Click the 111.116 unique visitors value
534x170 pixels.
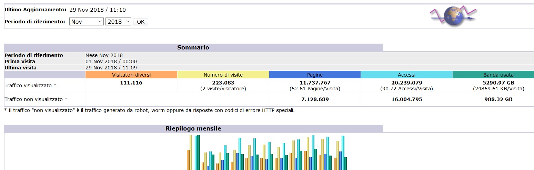click(x=131, y=83)
